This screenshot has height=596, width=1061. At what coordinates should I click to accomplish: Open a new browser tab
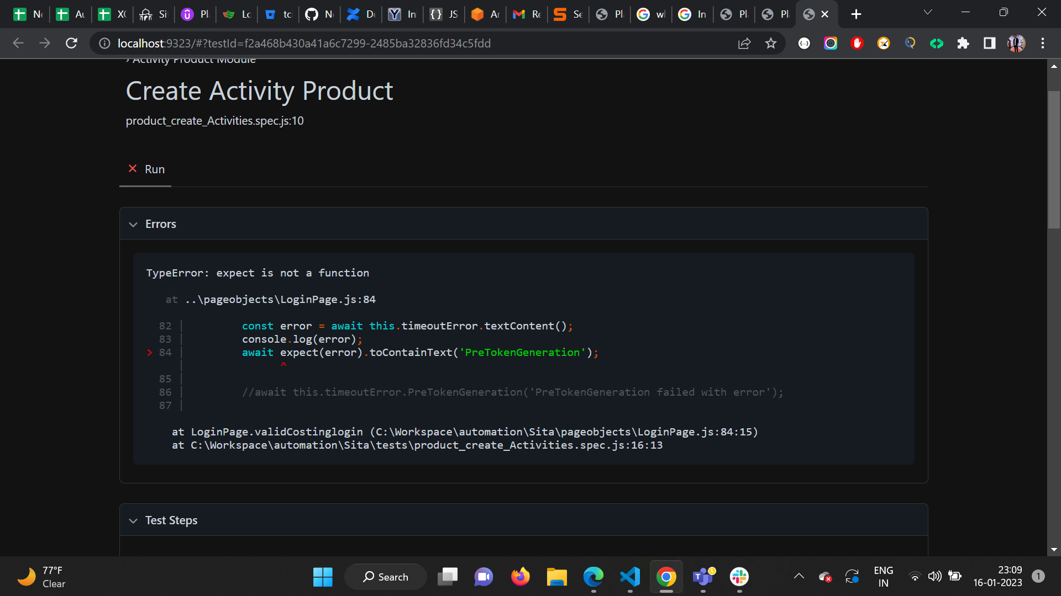856,14
